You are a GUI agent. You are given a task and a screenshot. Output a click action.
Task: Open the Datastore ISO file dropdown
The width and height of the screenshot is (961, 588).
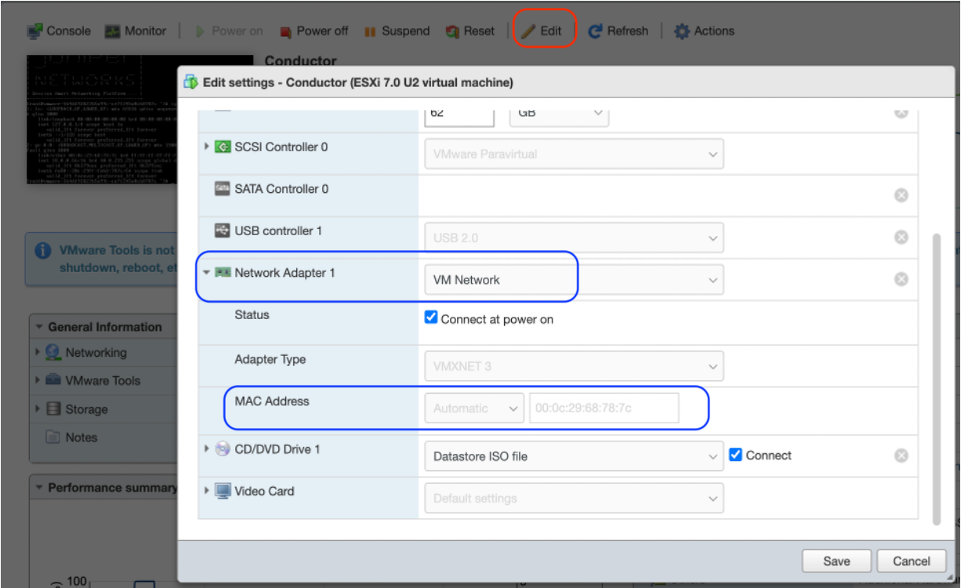coord(574,456)
